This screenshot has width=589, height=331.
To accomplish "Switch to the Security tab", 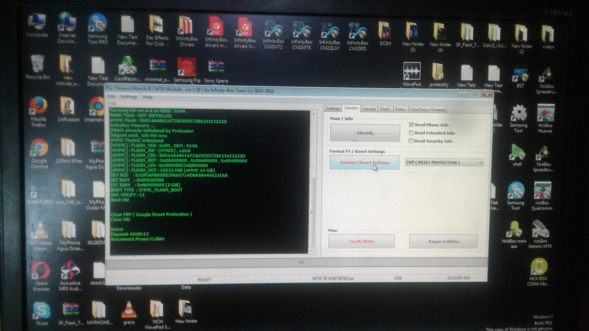I will pos(369,109).
